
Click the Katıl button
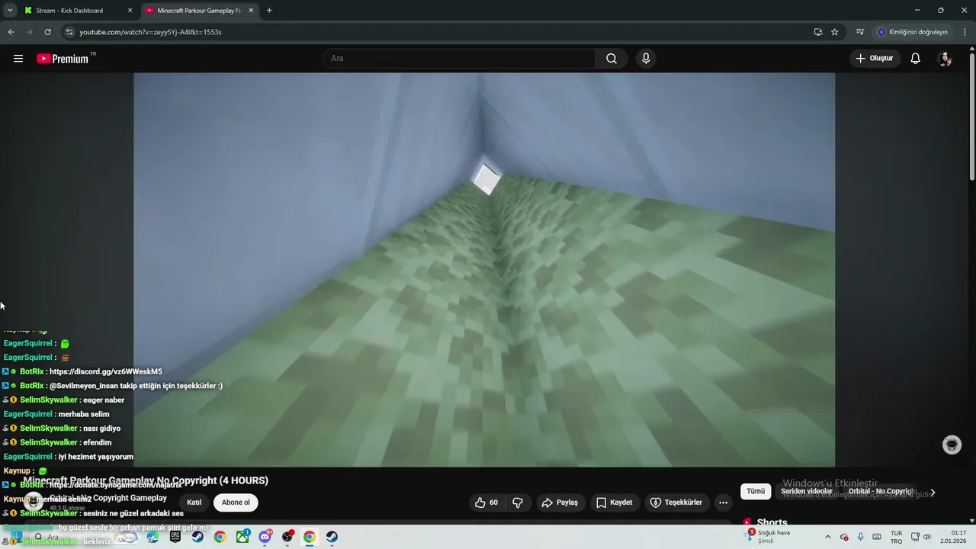(194, 502)
